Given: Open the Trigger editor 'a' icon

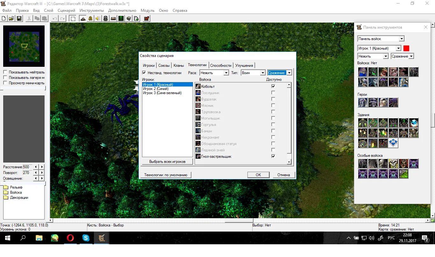Looking at the screenshot, I should pos(90,18).
